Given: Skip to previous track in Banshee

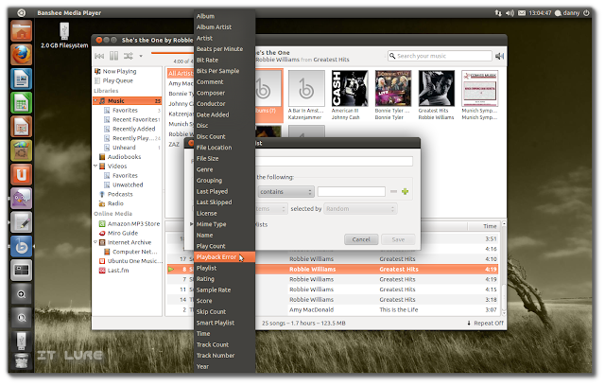Looking at the screenshot, I should [x=99, y=57].
